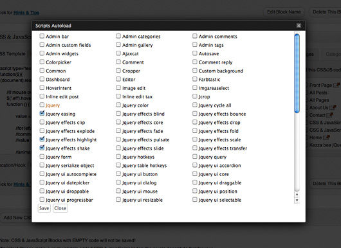Check the Colorpicker option
341x248 pixels.
(x=42, y=62)
